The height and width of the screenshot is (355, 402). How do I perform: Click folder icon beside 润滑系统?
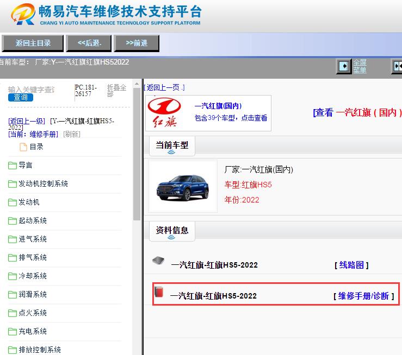coord(13,295)
